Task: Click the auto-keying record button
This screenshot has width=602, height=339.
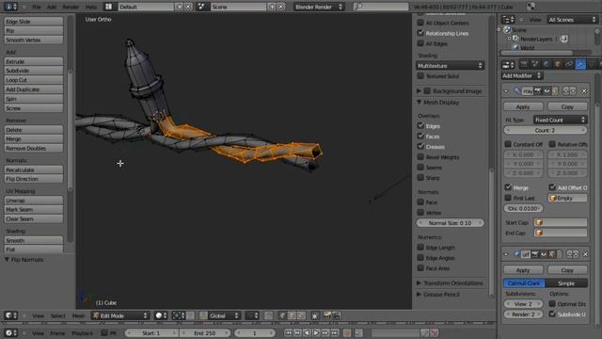Action: (347, 332)
